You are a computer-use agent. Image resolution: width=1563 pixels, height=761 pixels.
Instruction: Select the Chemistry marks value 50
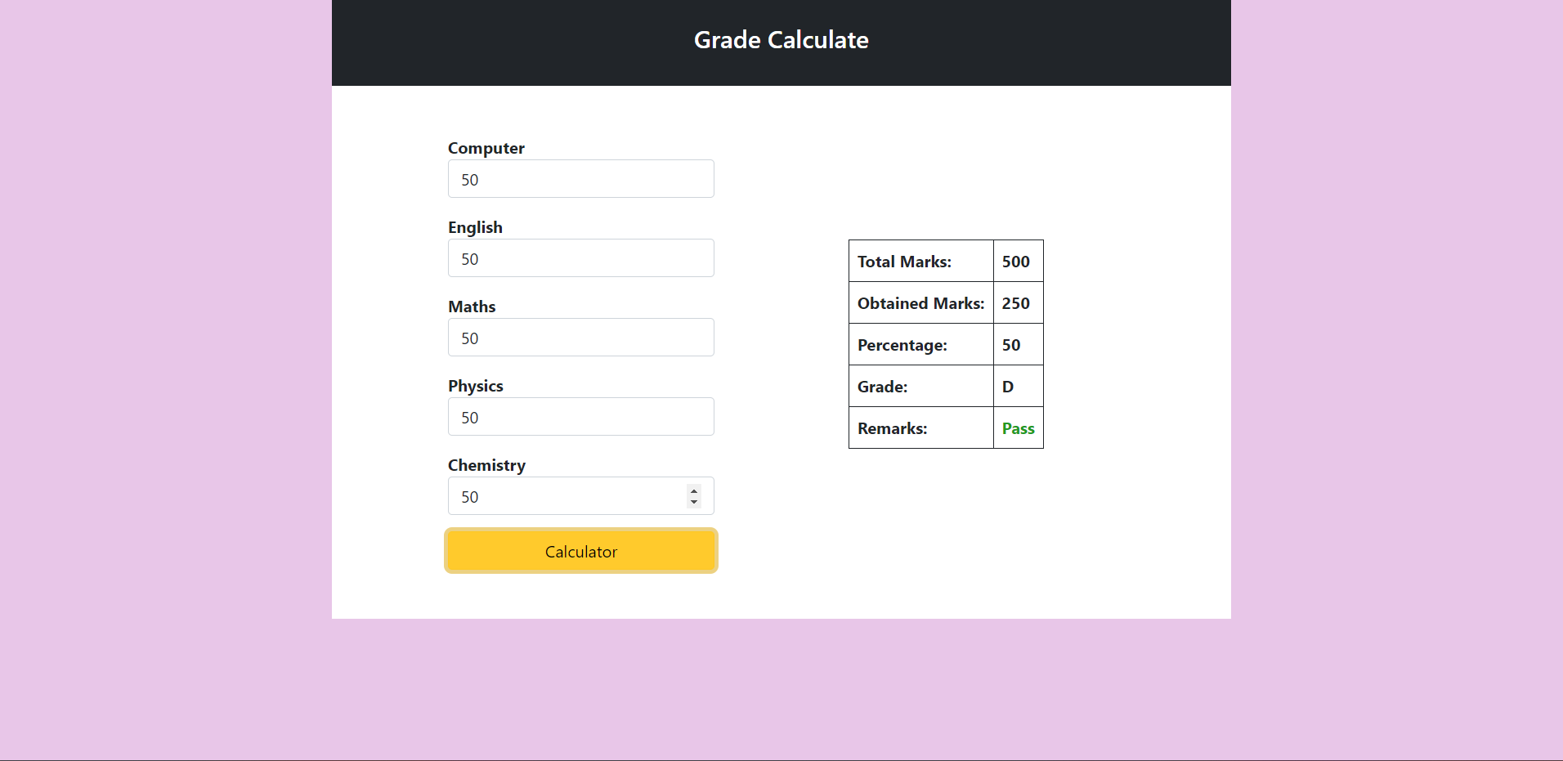pos(572,495)
